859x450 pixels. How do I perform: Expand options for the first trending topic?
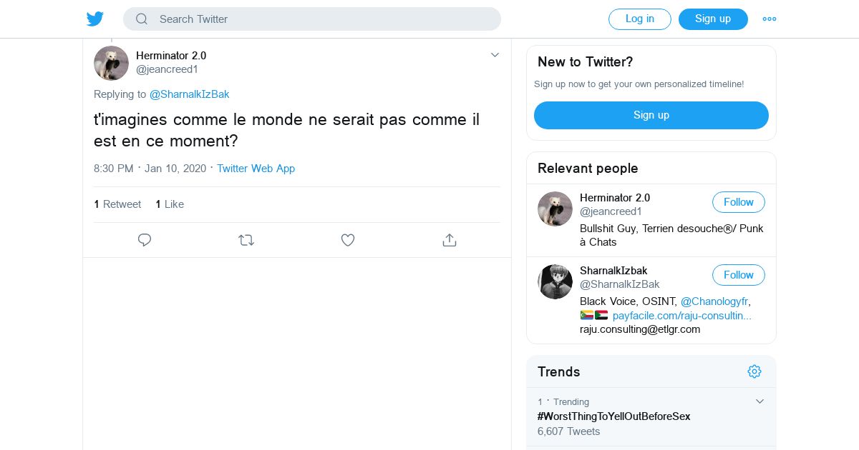pyautogui.click(x=759, y=401)
